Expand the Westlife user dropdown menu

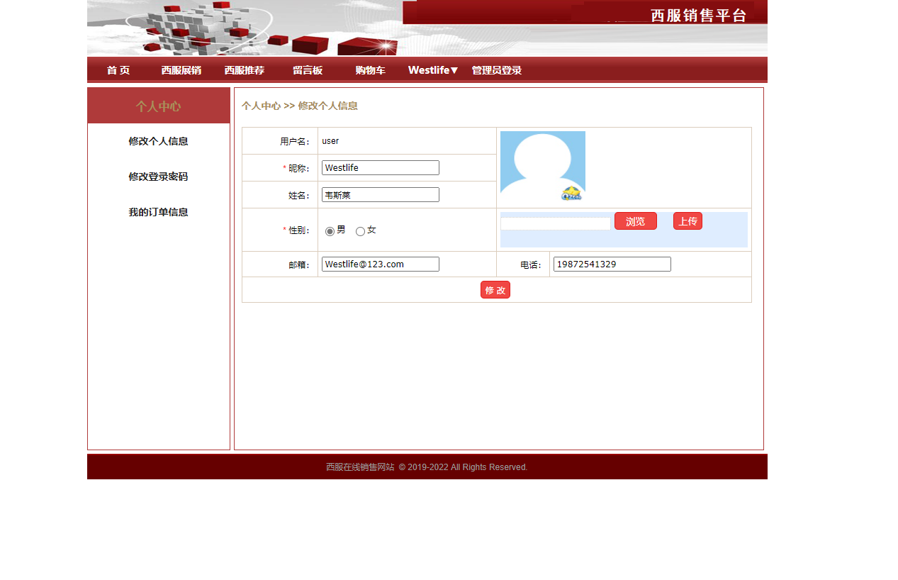pyautogui.click(x=432, y=69)
